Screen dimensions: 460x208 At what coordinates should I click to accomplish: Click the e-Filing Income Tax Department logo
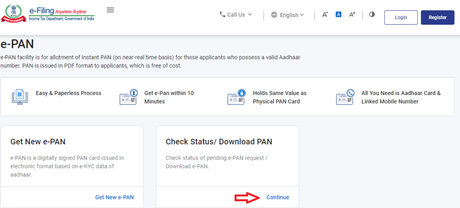(48, 14)
